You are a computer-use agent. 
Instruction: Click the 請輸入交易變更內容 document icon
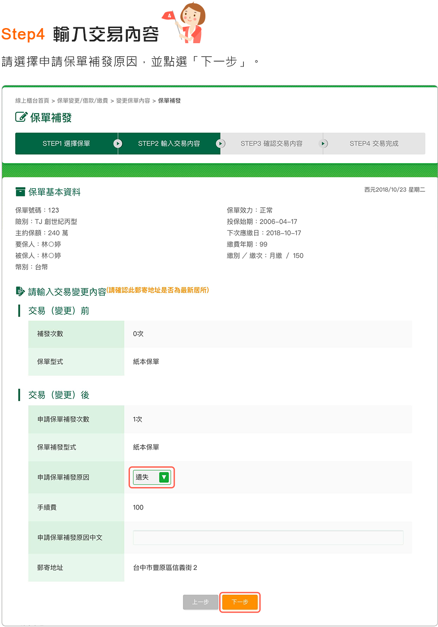pos(20,291)
